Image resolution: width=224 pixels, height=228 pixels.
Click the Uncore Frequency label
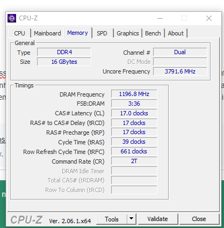[126, 71]
